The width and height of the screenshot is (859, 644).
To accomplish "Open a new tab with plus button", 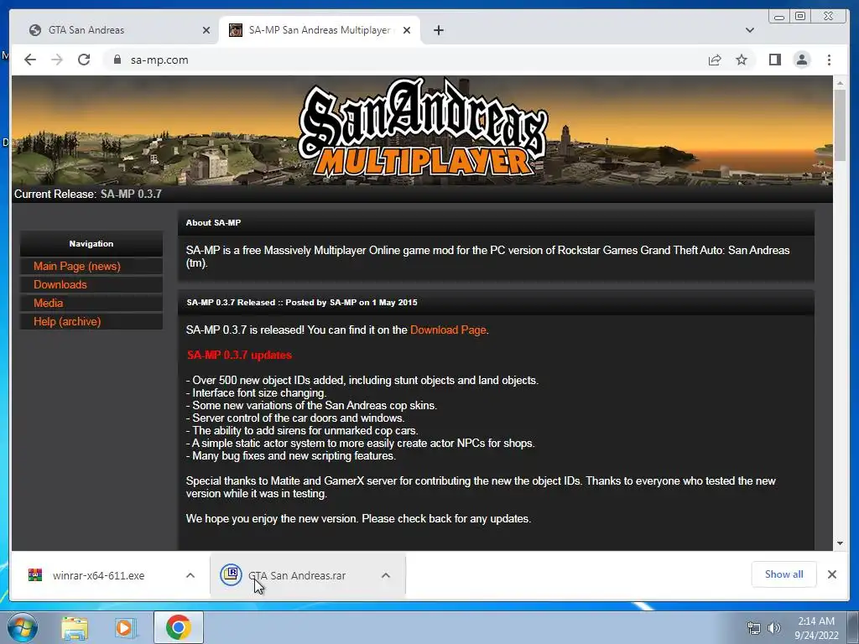I will 438,30.
